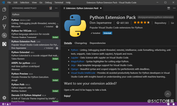Open the Jupyter link
Screen dimensions: 177x106
click(74, 58)
